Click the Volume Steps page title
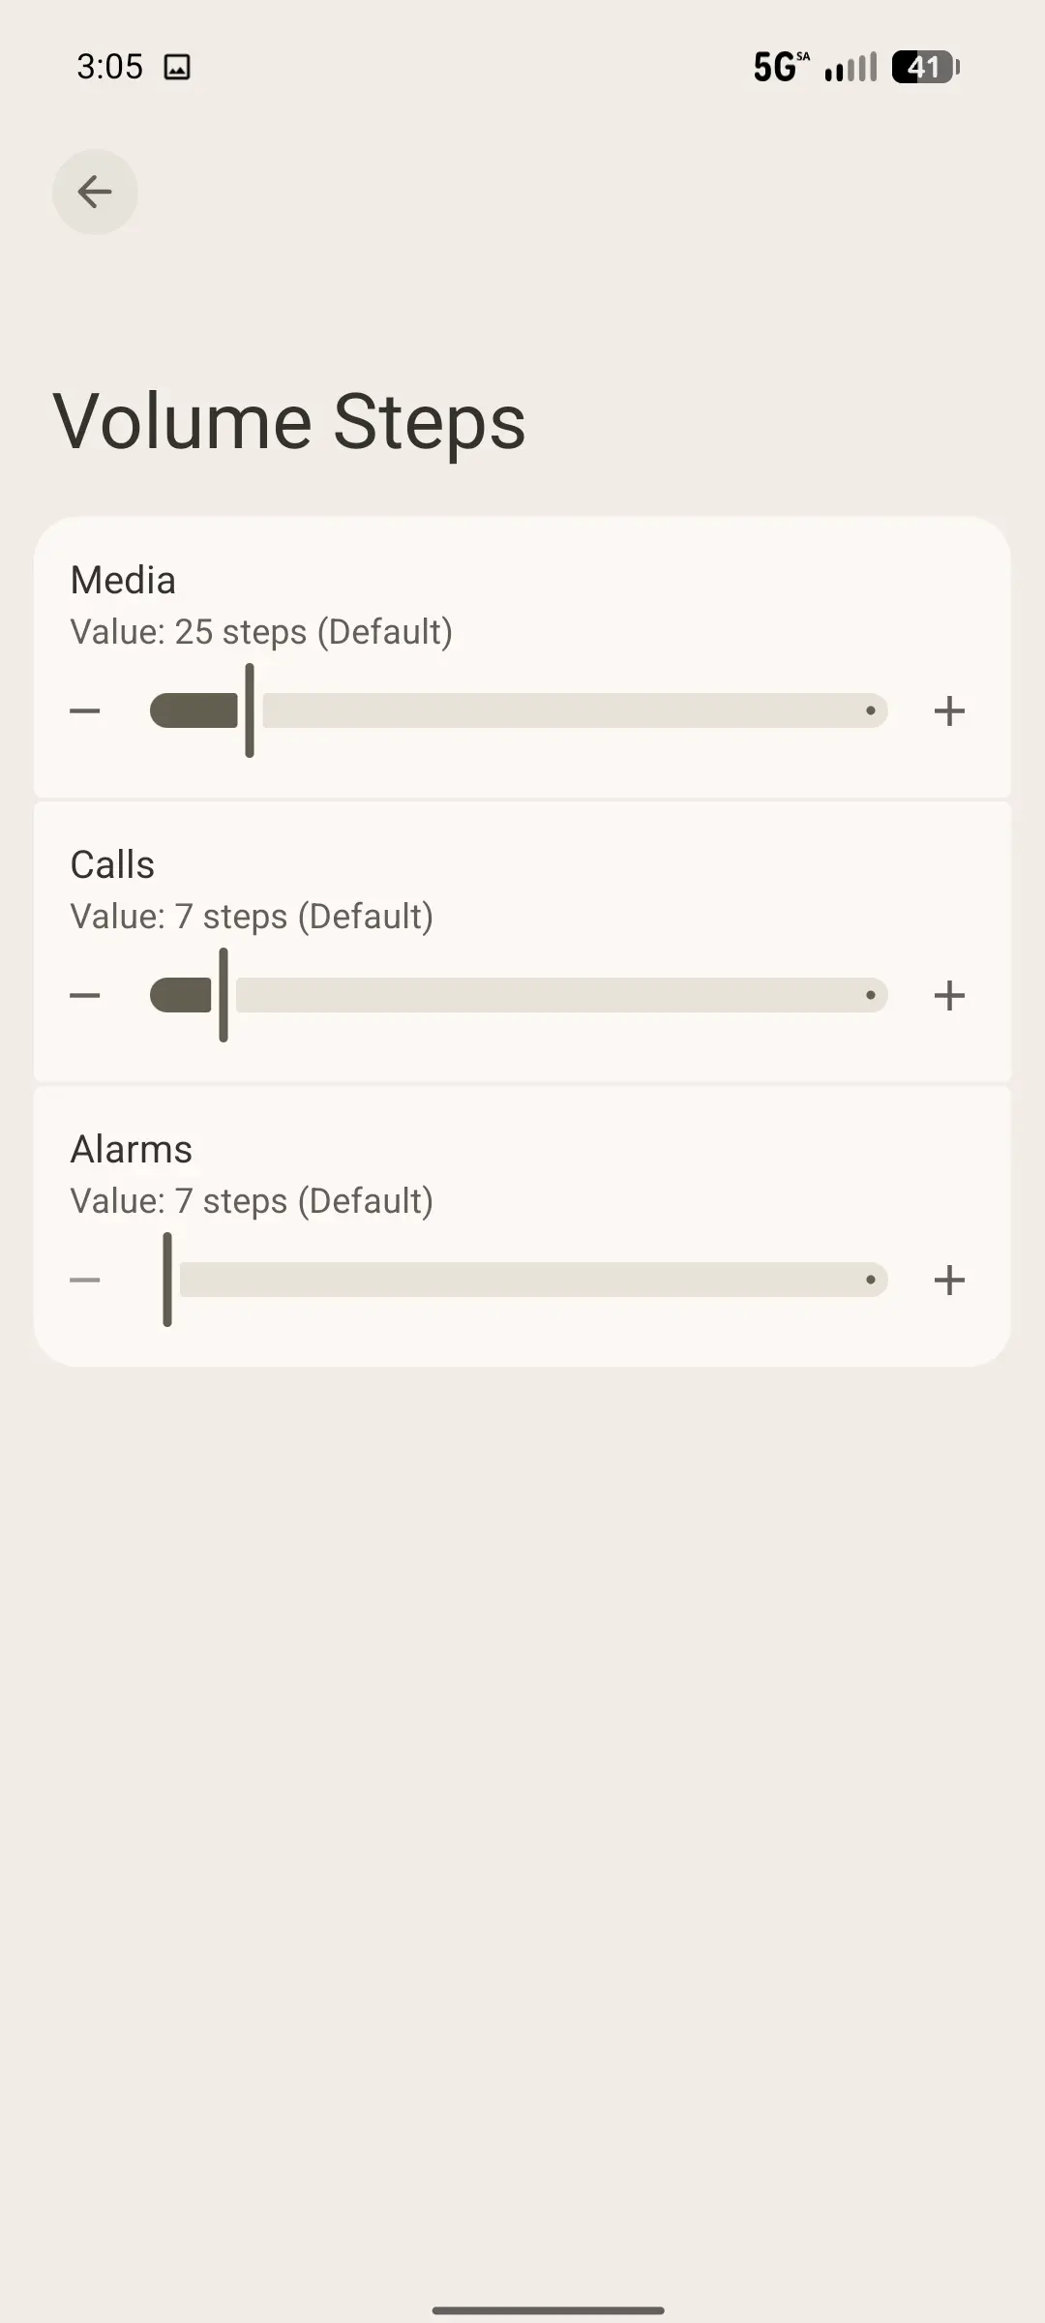The image size is (1045, 2323). click(x=289, y=422)
